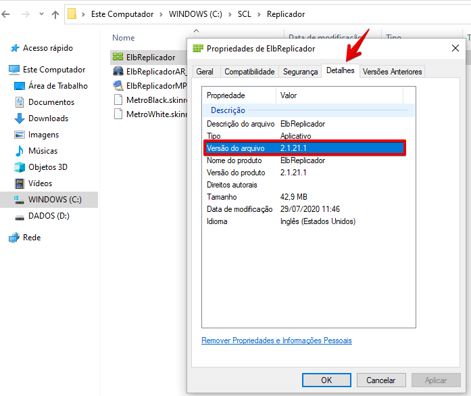Switch to the Compatibilidade tab

coord(249,72)
